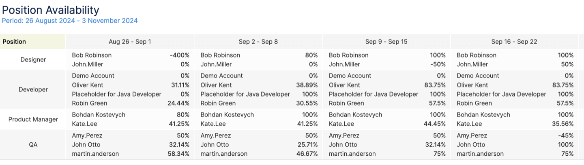Click Kate.Lee's 44.45% availability value
Image resolution: width=584 pixels, height=165 pixels.
coord(435,124)
